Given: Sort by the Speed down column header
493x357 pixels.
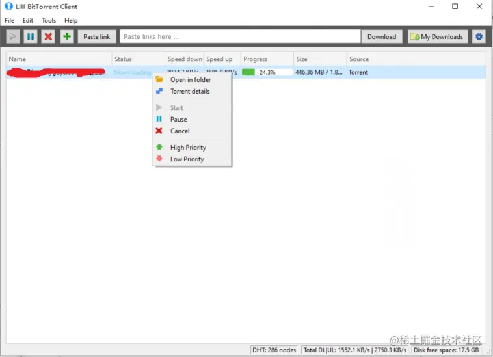Looking at the screenshot, I should coord(185,59).
